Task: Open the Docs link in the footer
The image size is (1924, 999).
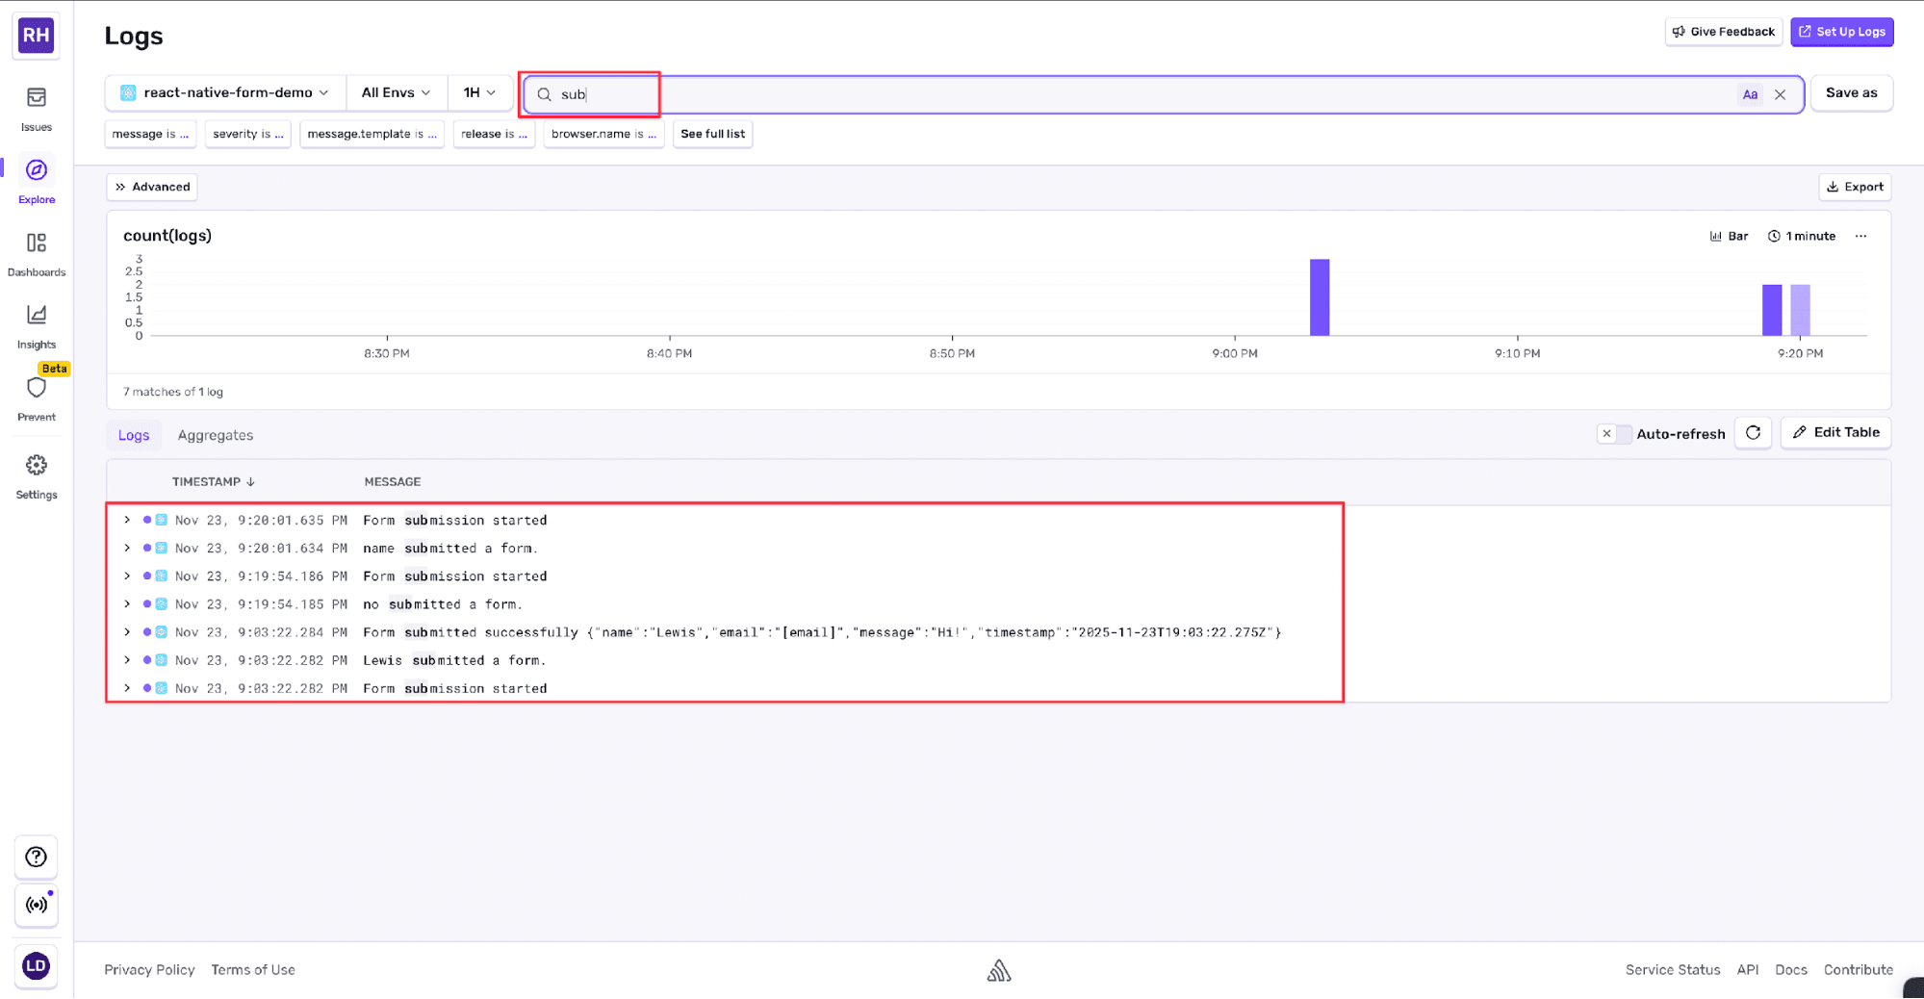Action: click(1791, 969)
